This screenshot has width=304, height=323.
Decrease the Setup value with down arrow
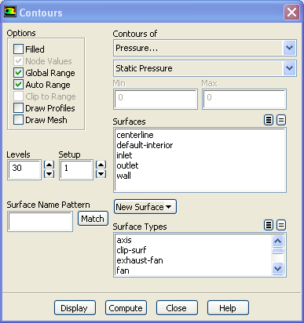click(101, 174)
